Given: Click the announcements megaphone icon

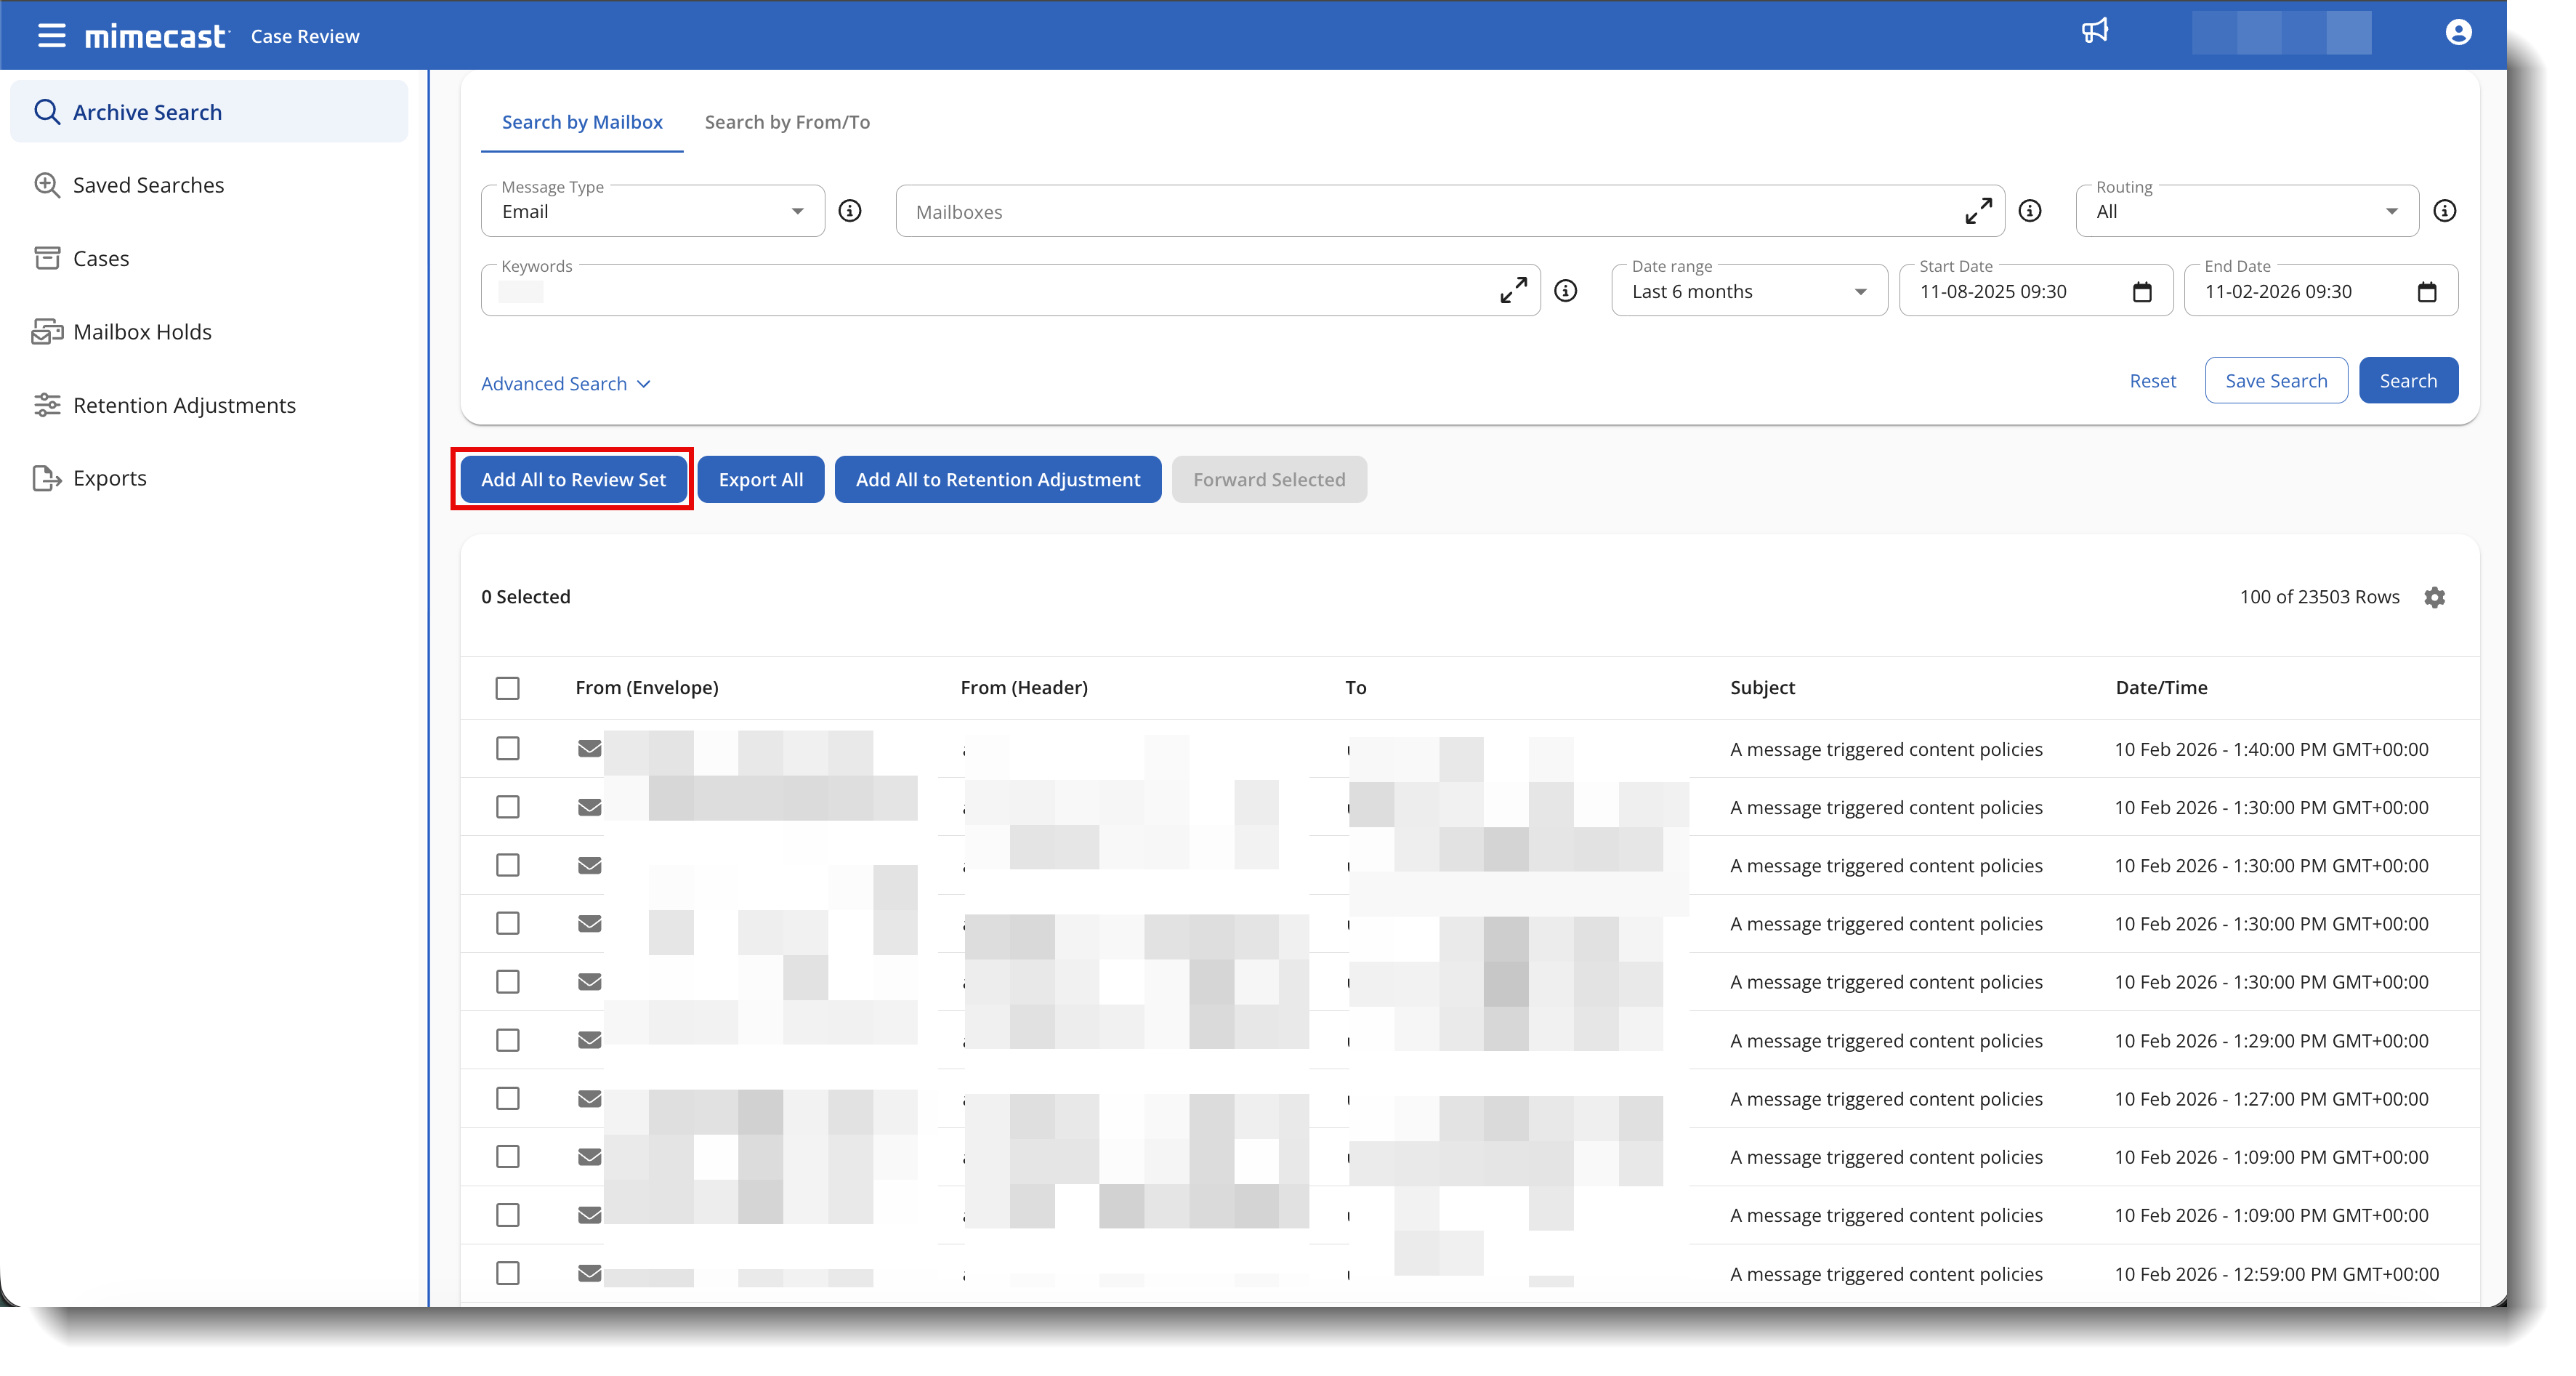Looking at the screenshot, I should click(x=2095, y=31).
